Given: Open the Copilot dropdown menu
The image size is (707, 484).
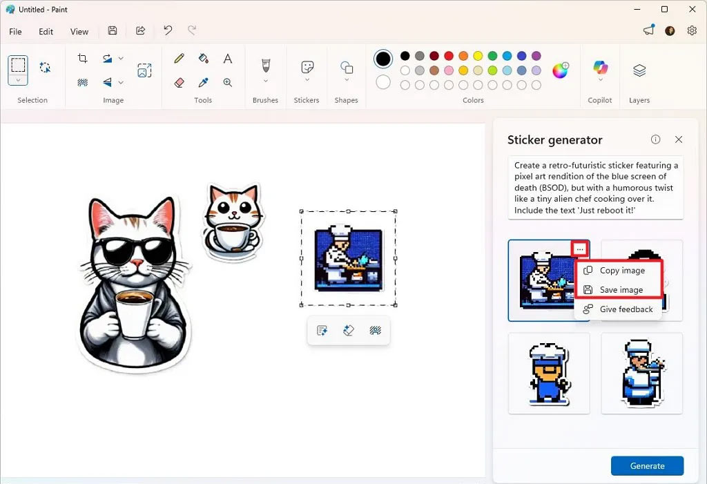Looking at the screenshot, I should click(x=600, y=80).
